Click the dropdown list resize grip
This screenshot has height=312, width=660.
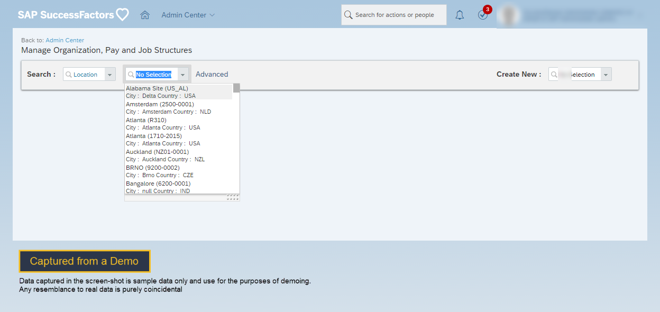(x=233, y=197)
